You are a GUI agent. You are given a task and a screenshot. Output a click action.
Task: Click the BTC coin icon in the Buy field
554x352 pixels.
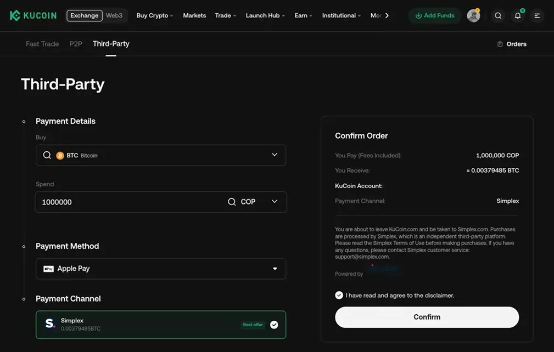[60, 155]
